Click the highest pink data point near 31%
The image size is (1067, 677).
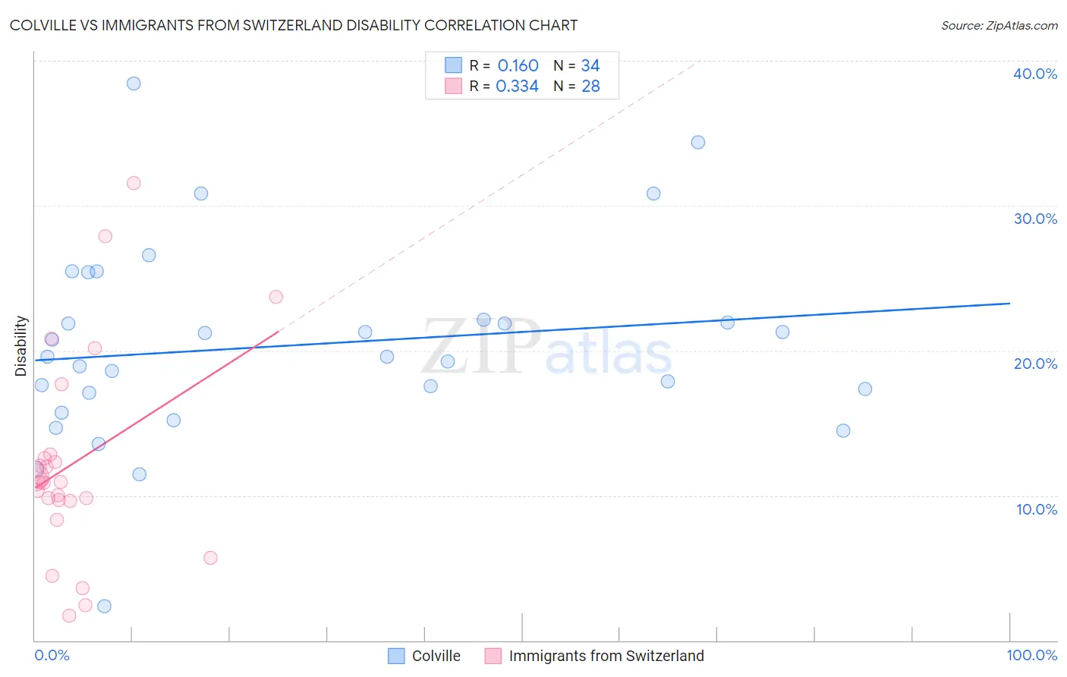pyautogui.click(x=134, y=183)
